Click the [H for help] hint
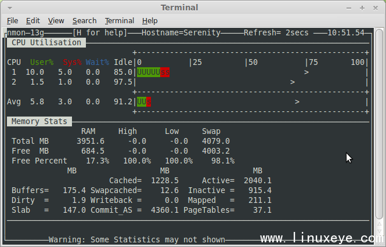This screenshot has width=386, height=247. point(100,32)
